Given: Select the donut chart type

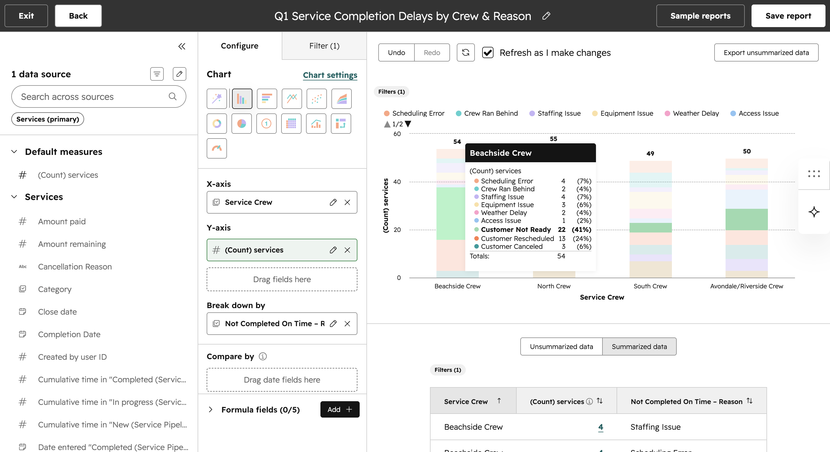Looking at the screenshot, I should pyautogui.click(x=217, y=123).
